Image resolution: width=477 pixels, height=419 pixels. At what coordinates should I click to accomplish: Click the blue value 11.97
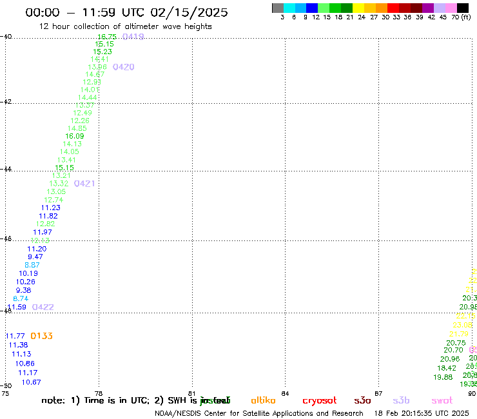(x=43, y=232)
